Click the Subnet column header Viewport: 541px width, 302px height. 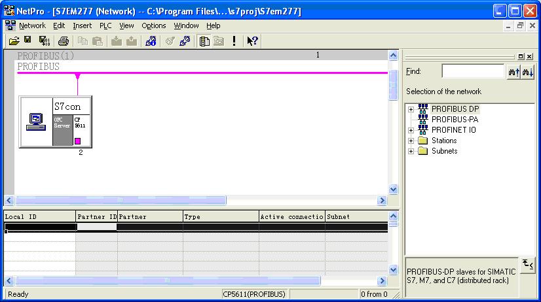[x=357, y=216]
